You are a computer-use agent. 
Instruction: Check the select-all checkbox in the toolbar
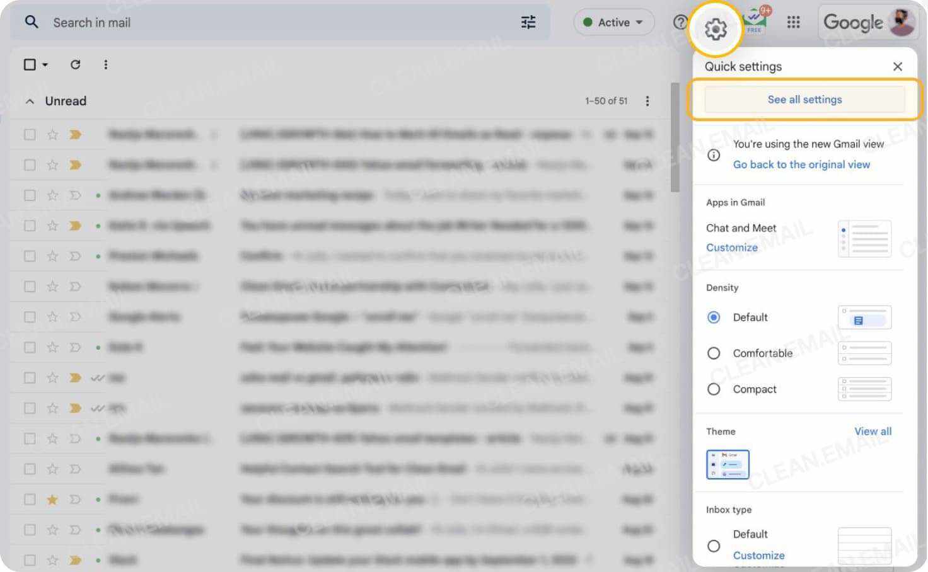(x=28, y=64)
